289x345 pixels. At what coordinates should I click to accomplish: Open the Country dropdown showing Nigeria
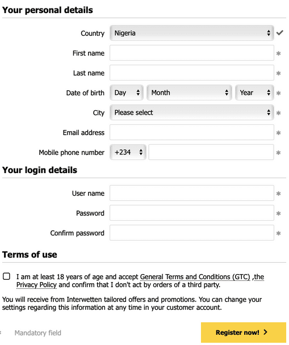click(x=192, y=33)
